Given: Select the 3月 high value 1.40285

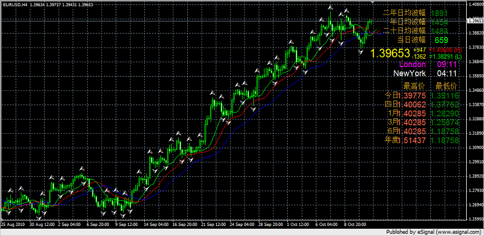Looking at the screenshot, I should click(x=412, y=122).
